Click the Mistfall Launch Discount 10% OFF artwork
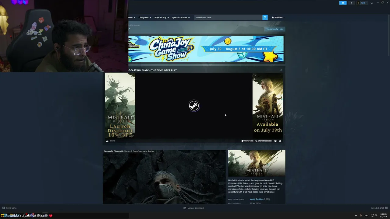 coord(120,106)
